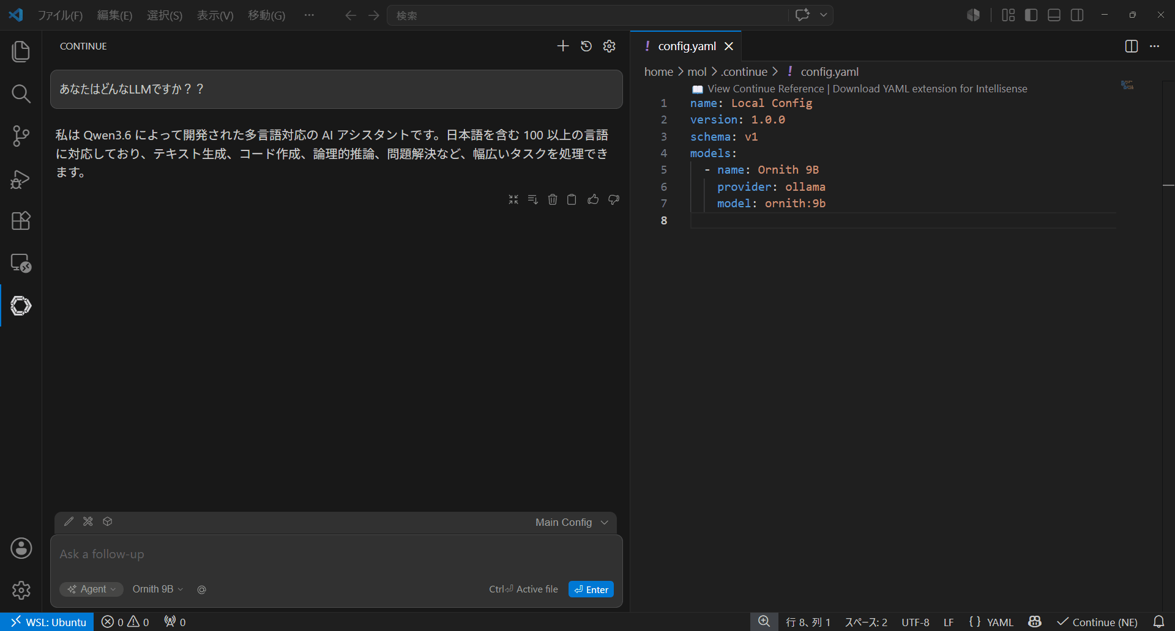This screenshot has width=1175, height=631.
Task: Copy the assistant response to clipboard
Action: (572, 199)
